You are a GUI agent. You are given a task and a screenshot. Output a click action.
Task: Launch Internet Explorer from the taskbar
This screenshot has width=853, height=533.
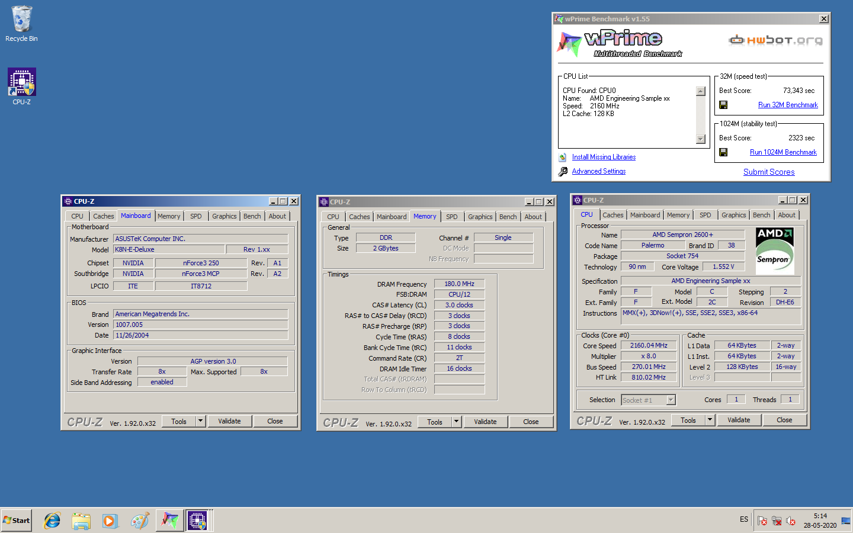52,521
